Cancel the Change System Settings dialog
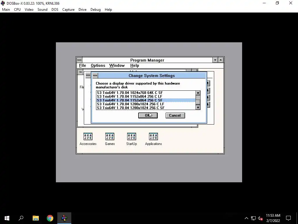Screen dimensions: 298x224 click(175, 116)
